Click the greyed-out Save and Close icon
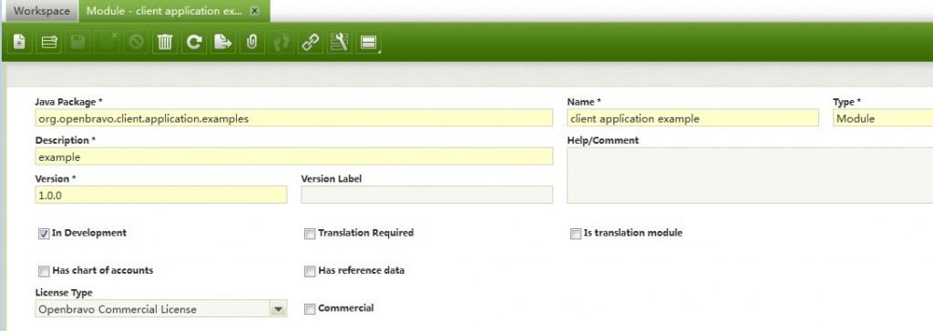 coord(108,42)
